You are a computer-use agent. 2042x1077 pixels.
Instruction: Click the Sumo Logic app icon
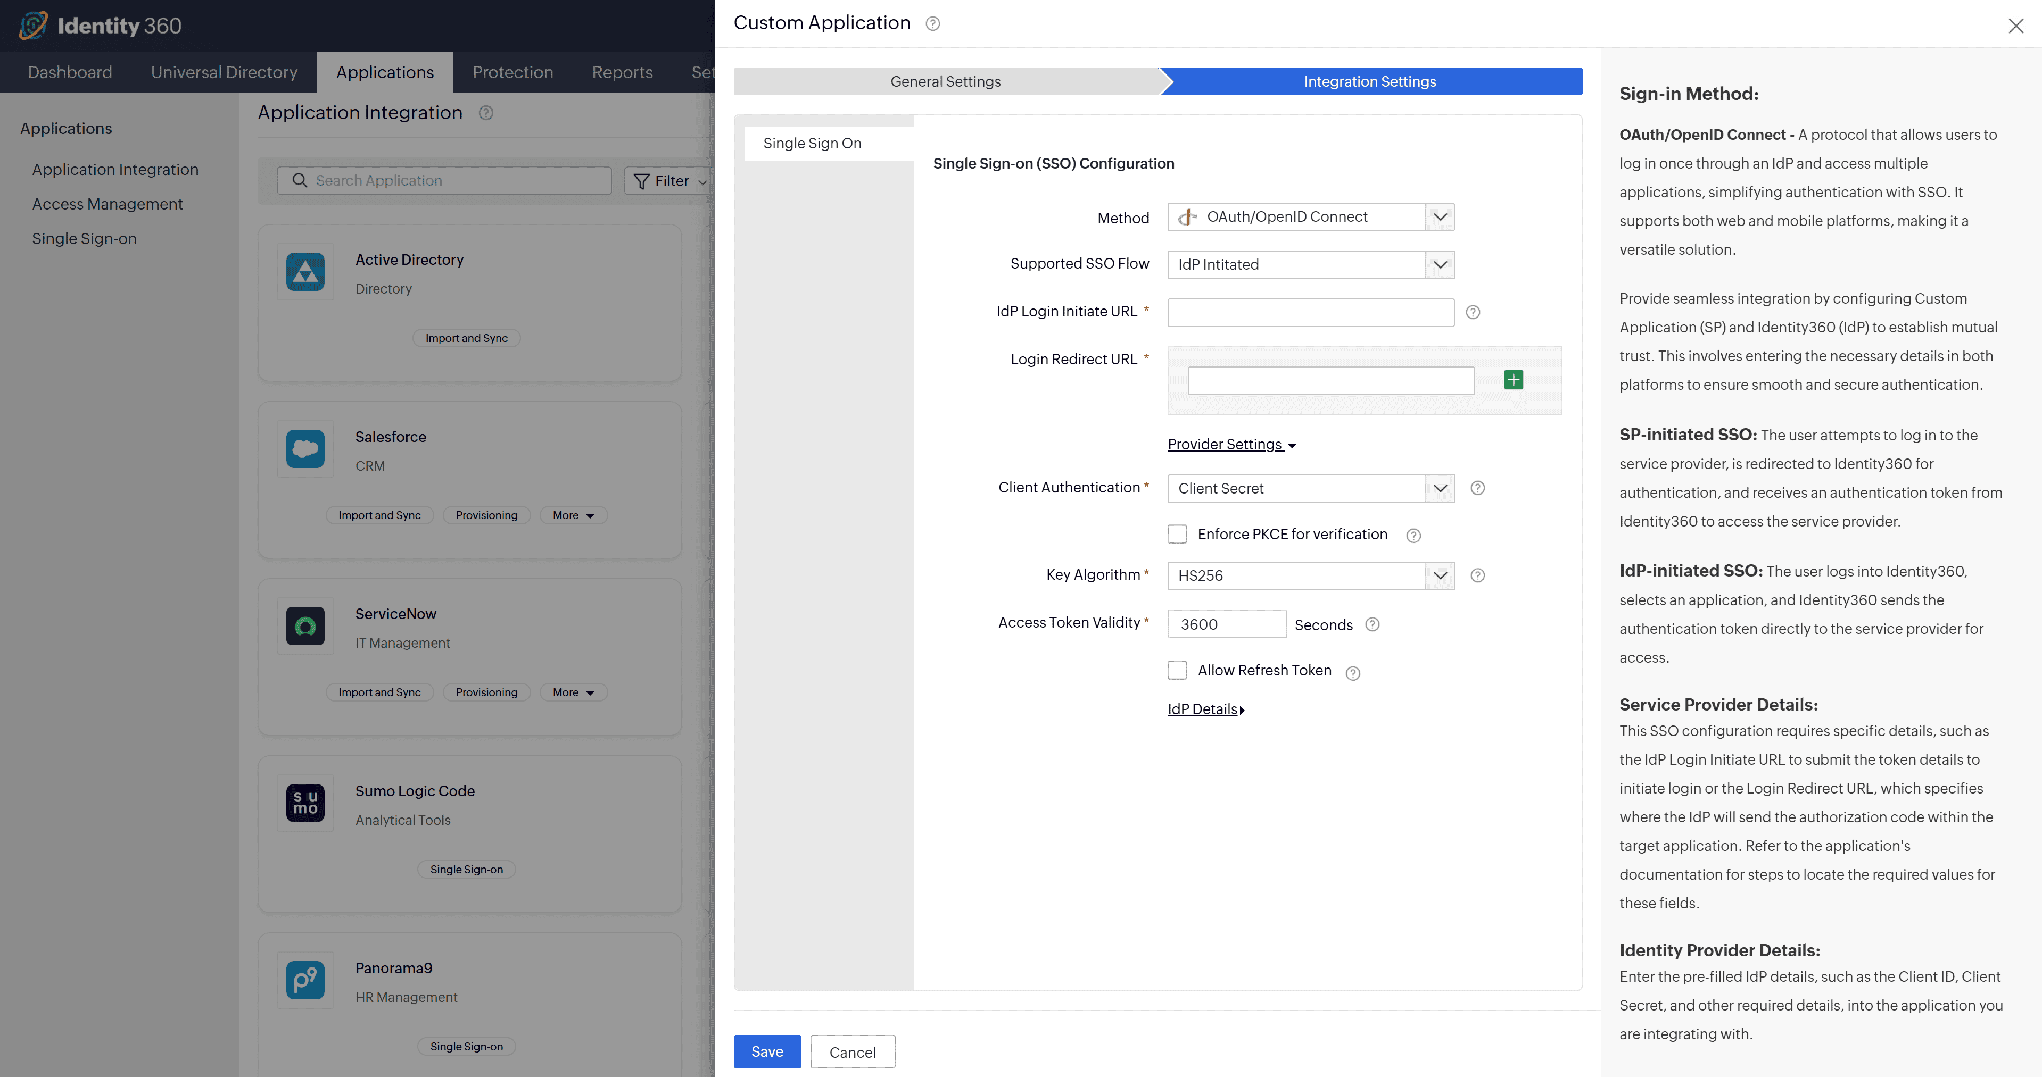tap(305, 803)
